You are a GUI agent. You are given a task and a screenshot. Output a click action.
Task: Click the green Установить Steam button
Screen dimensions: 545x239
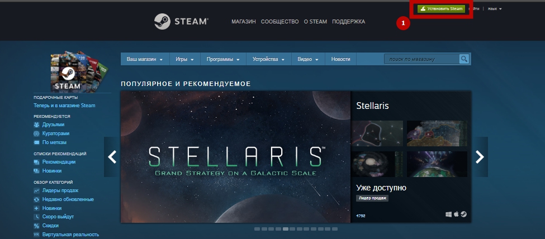442,9
